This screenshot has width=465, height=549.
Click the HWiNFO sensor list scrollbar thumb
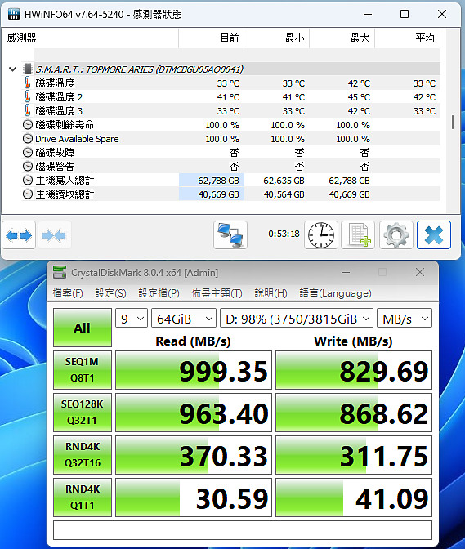(x=453, y=122)
